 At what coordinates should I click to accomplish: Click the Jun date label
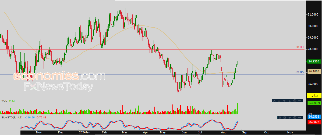coord(185,132)
